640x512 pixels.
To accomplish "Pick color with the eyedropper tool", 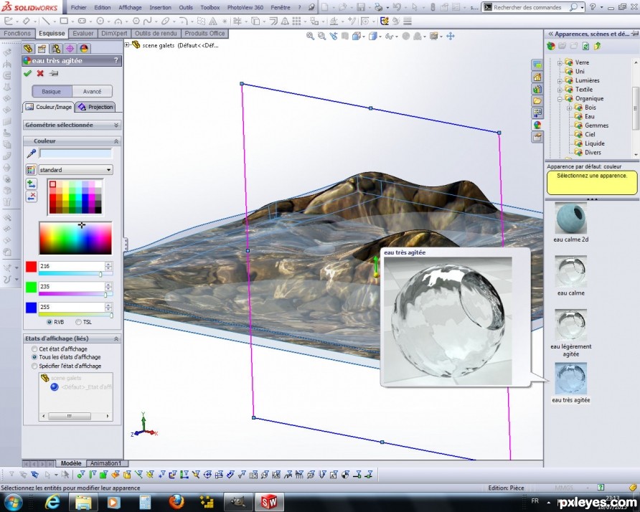I will point(31,153).
